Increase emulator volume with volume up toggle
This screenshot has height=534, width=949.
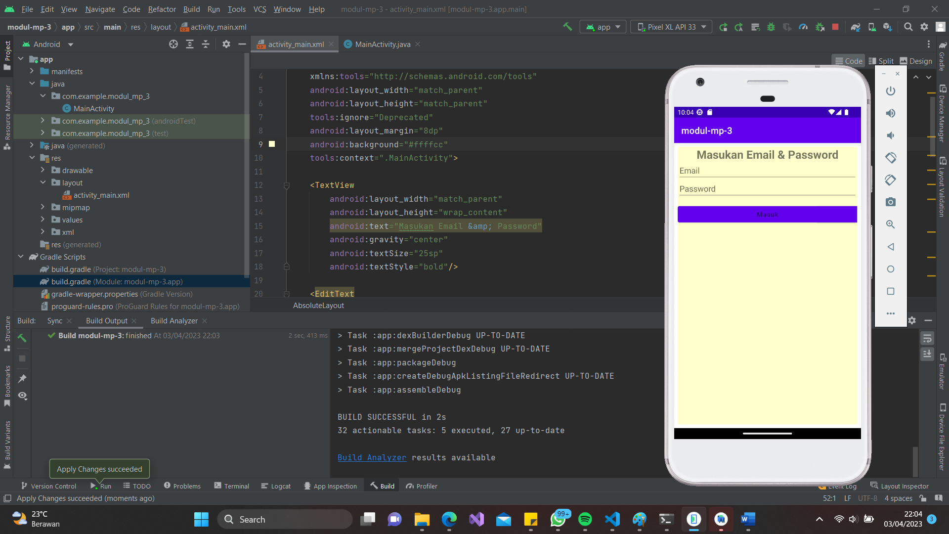point(890,113)
